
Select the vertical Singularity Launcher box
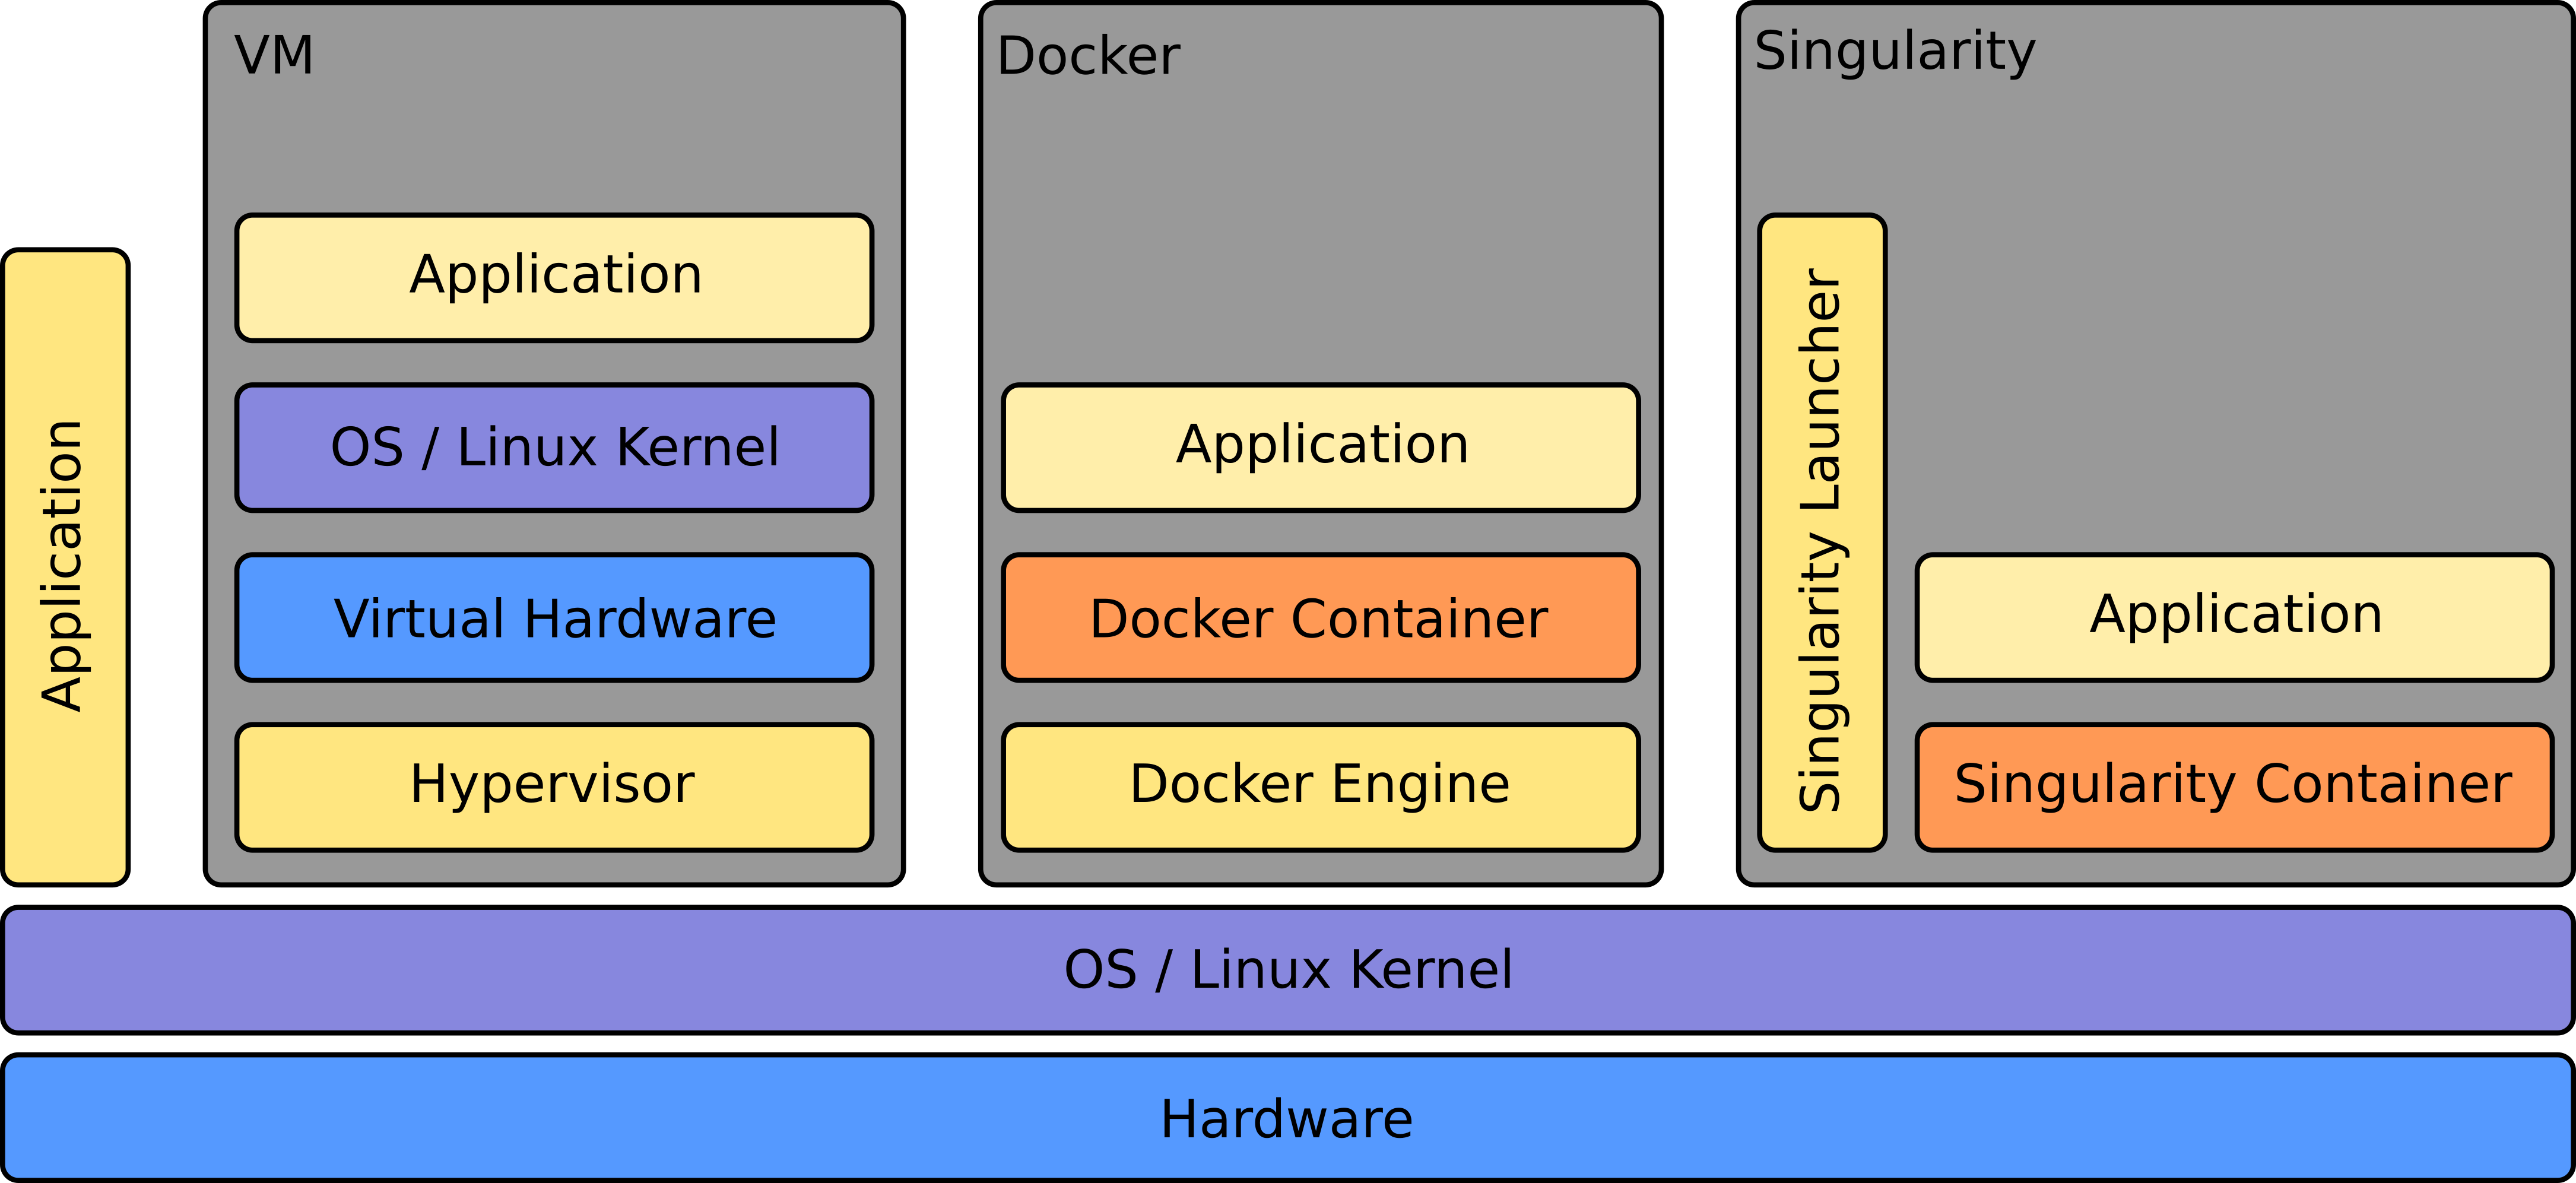tap(1822, 533)
